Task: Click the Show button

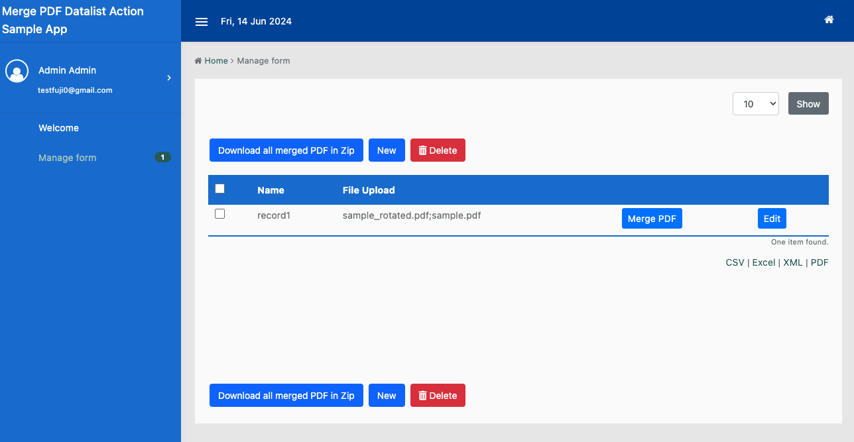Action: 808,103
